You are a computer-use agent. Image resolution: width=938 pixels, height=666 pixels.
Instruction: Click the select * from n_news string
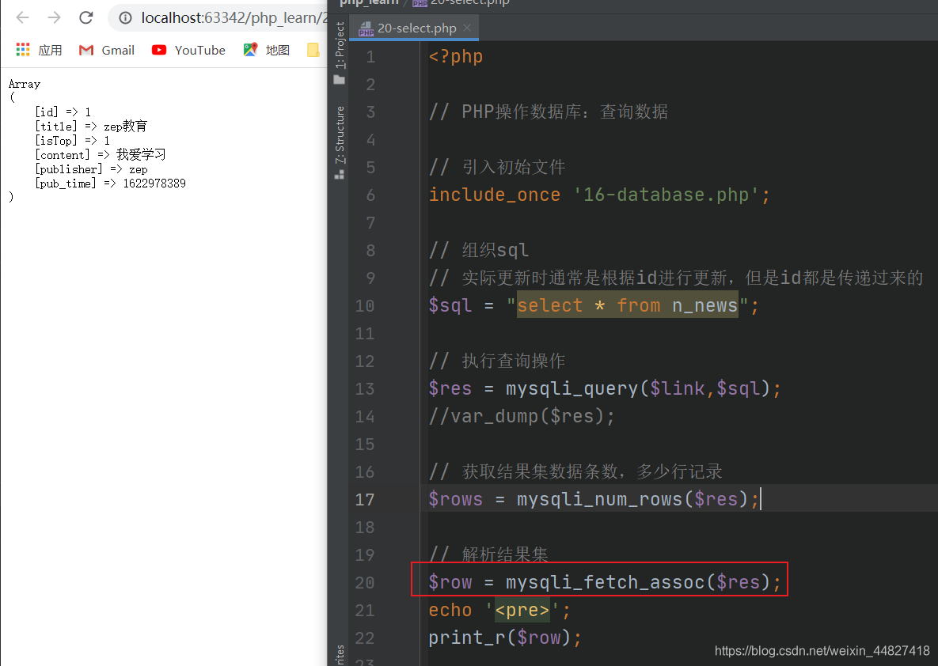627,305
